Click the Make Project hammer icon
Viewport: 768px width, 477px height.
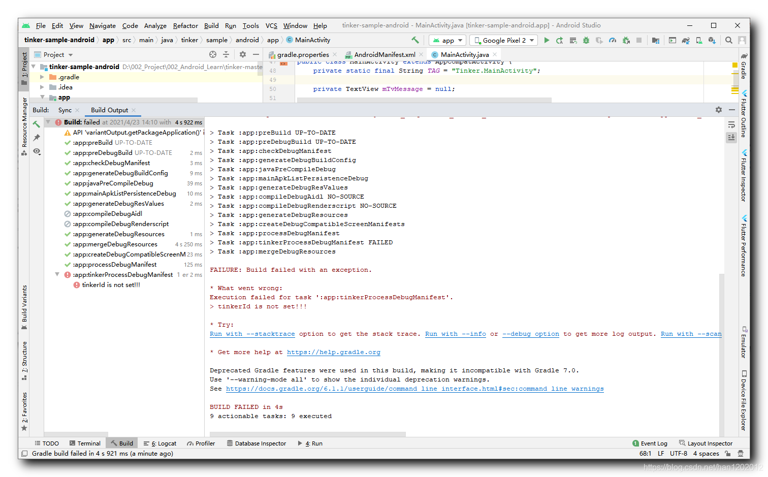[415, 40]
